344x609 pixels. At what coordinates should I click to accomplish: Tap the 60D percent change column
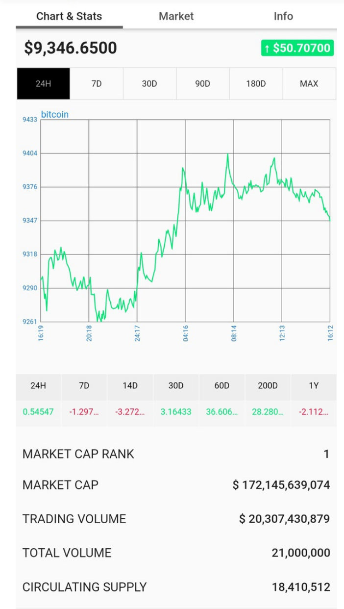coord(222,399)
